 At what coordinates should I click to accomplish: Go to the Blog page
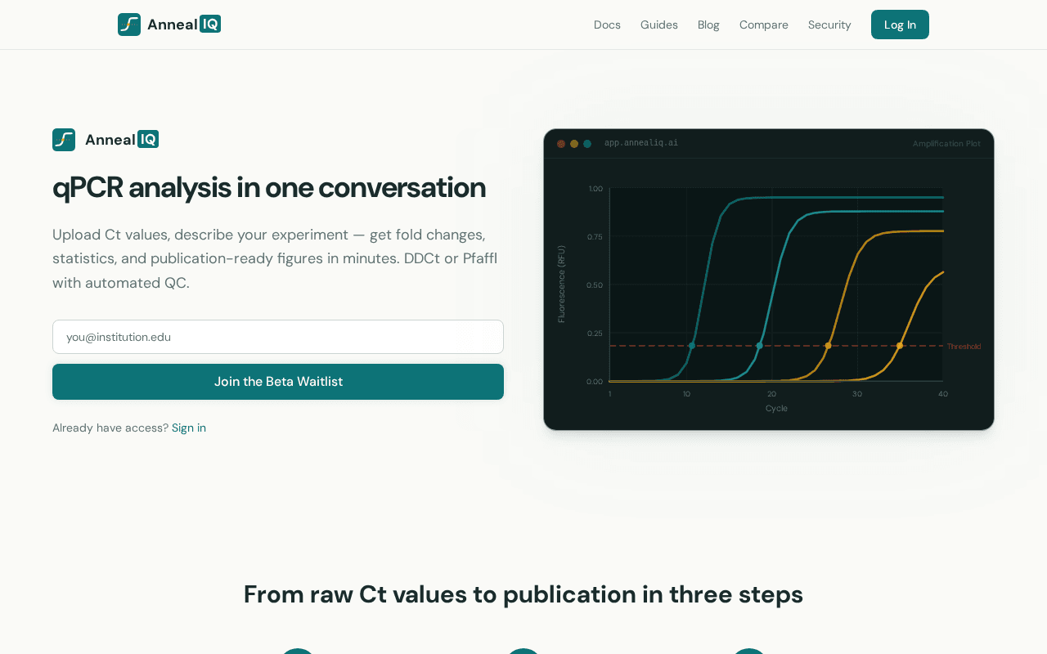pyautogui.click(x=708, y=25)
